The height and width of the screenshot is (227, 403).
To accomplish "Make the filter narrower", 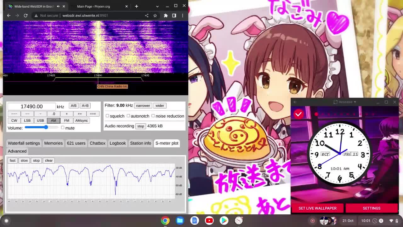I will coord(143,106).
